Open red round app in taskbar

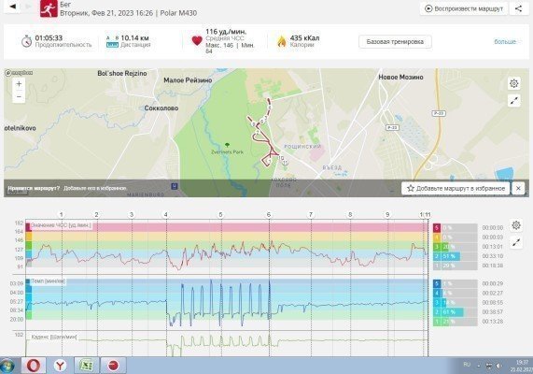(x=114, y=366)
